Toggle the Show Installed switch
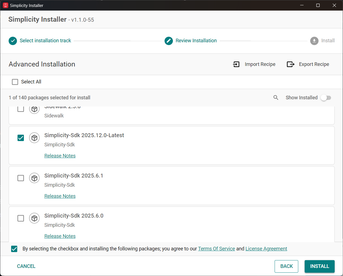343x276 pixels. point(325,98)
